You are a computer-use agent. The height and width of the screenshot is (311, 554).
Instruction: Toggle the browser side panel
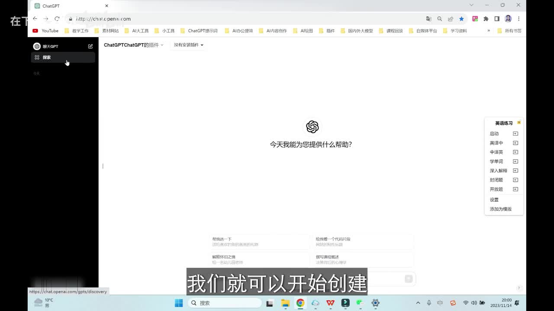pos(497,19)
